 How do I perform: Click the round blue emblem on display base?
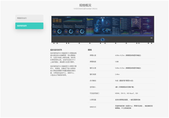click(103, 39)
